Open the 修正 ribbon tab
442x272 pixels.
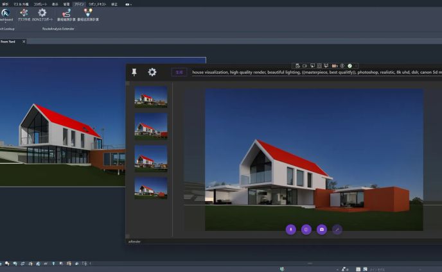coord(114,4)
